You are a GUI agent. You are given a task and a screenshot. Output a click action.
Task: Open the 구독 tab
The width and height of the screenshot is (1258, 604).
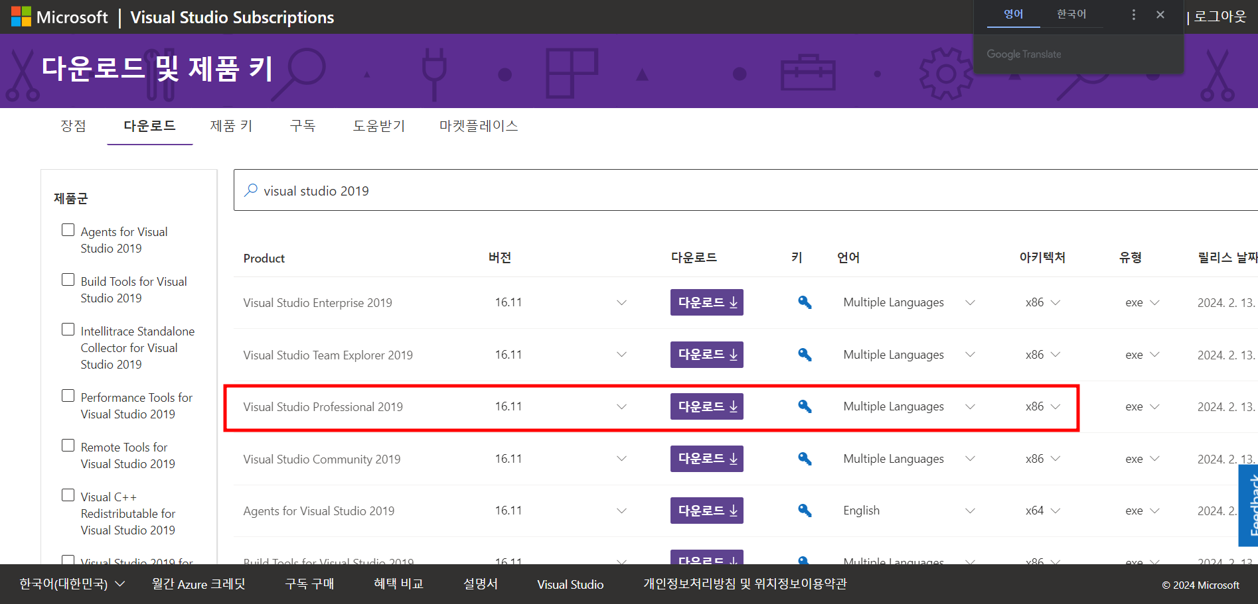point(303,125)
